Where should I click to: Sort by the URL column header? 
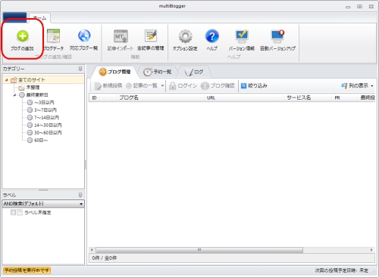tap(244, 97)
